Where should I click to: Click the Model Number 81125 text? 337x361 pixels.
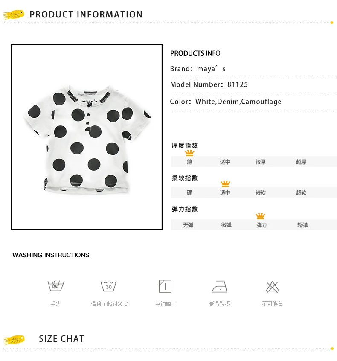click(x=209, y=84)
